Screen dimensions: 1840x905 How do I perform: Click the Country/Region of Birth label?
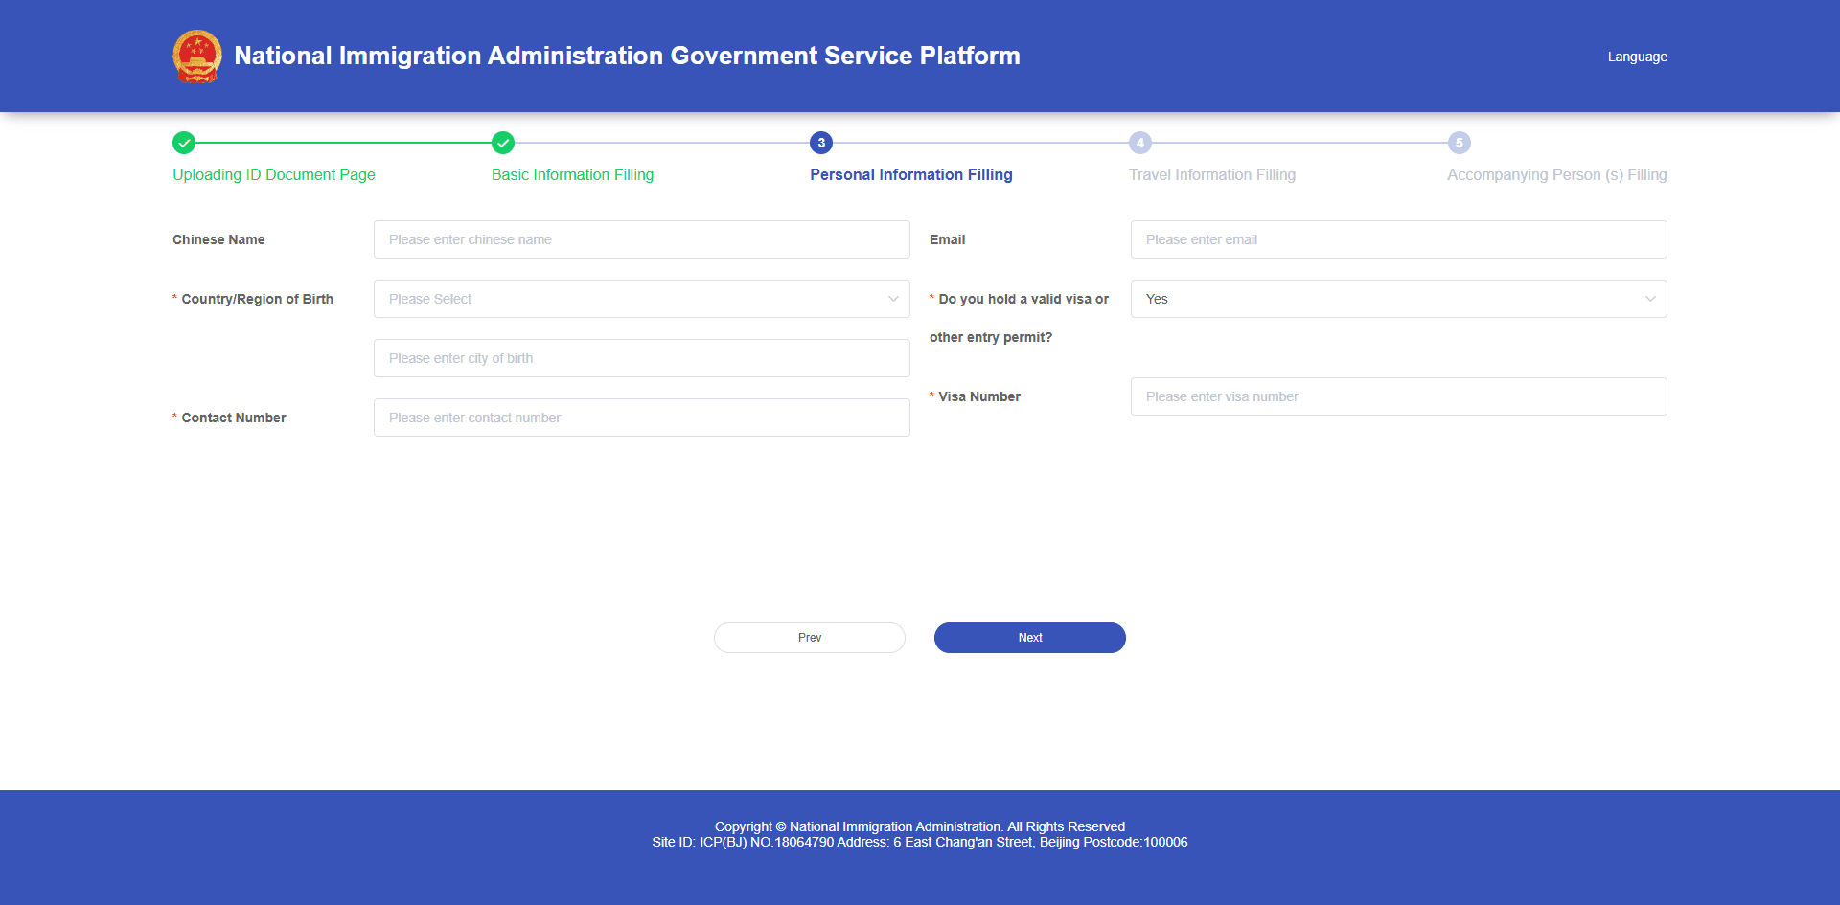[257, 299]
